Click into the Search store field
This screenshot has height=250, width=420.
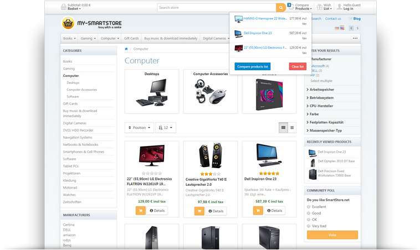pyautogui.click(x=217, y=8)
